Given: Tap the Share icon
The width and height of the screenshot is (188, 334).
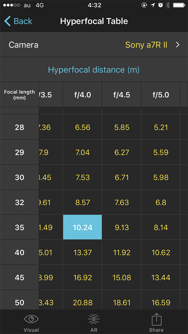Looking at the screenshot, I should pyautogui.click(x=156, y=319).
